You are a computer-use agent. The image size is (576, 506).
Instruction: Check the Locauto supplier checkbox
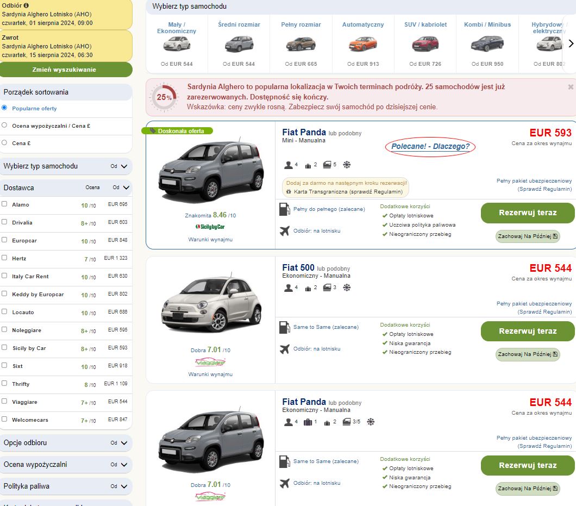pyautogui.click(x=4, y=311)
